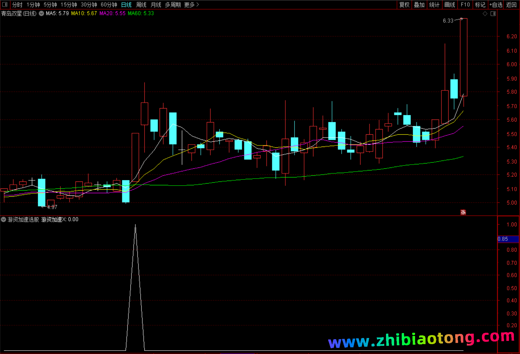Open the 统计 statistics tool
Screen dimensions: 520x354
434,5
